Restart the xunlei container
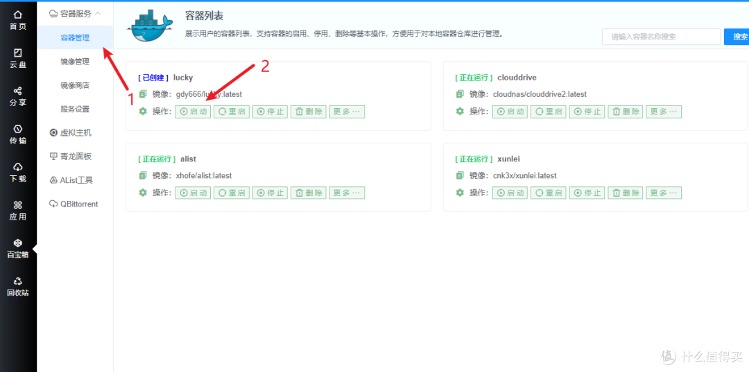Viewport: 749px width, 372px height. pos(549,193)
